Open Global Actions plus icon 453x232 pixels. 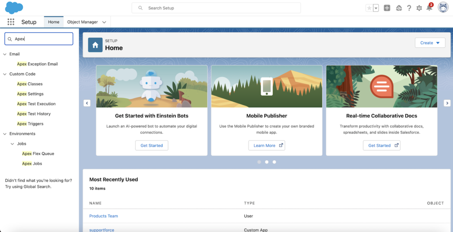[387, 8]
